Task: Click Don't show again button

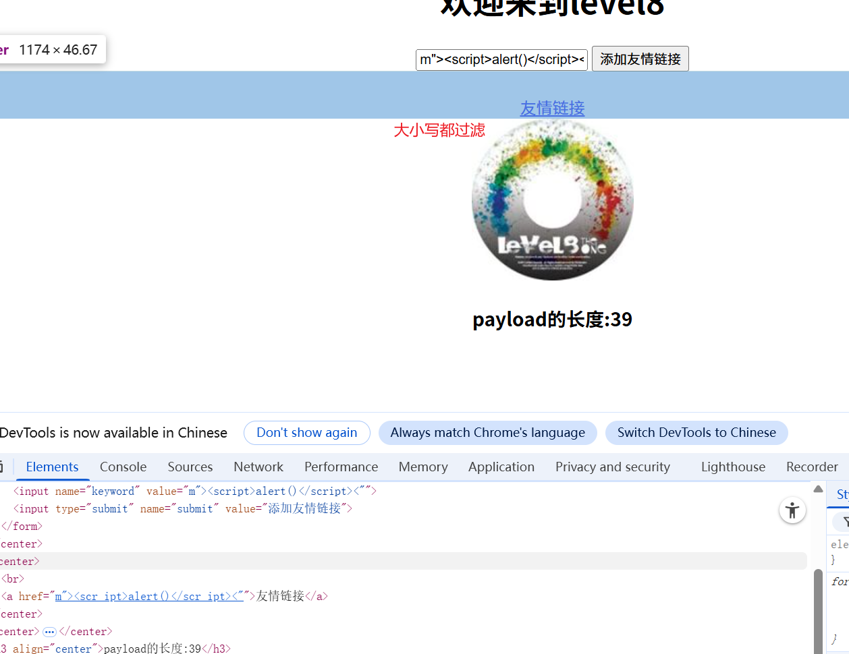Action: (307, 433)
